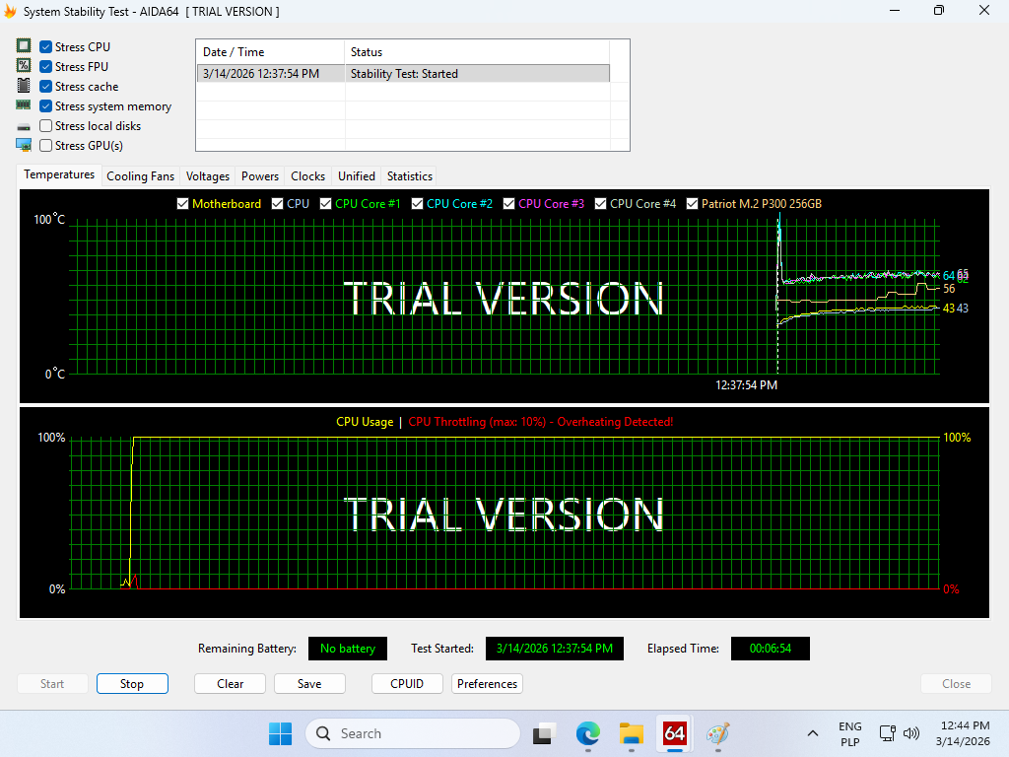The image size is (1009, 757).
Task: Uncheck the Stress system memory checkbox
Action: [x=45, y=106]
